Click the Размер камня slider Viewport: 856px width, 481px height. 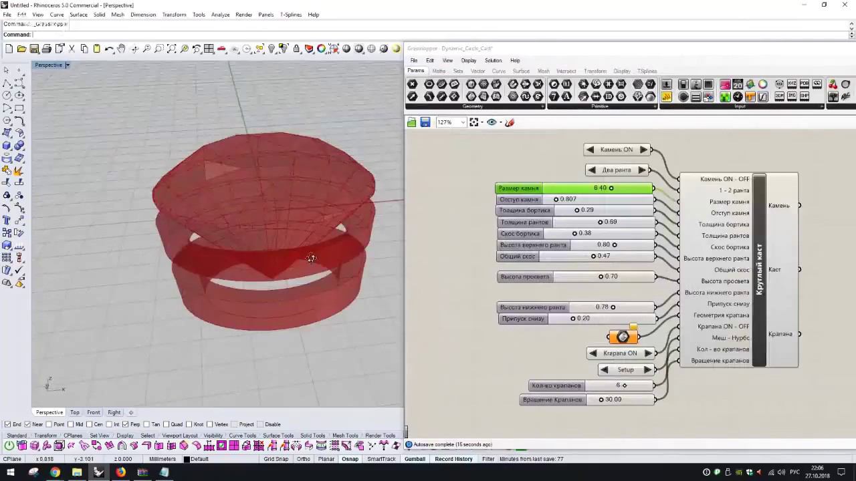[575, 188]
